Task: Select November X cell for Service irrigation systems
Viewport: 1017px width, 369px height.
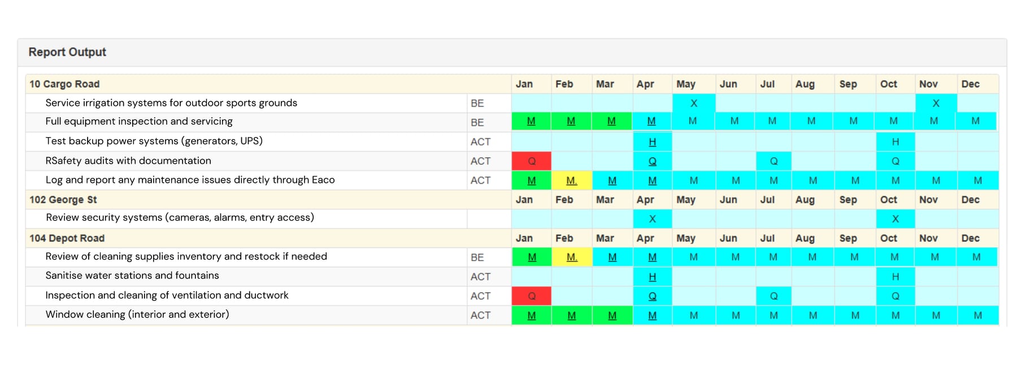Action: (936, 103)
